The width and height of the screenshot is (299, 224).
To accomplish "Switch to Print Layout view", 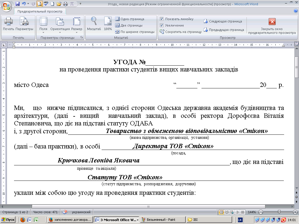I will pos(221,212).
